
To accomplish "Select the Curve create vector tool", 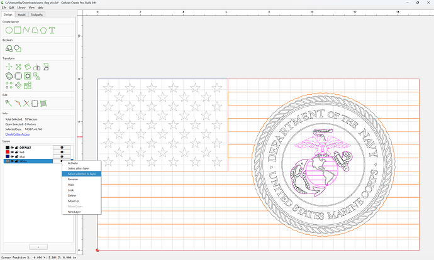I will click(35, 30).
